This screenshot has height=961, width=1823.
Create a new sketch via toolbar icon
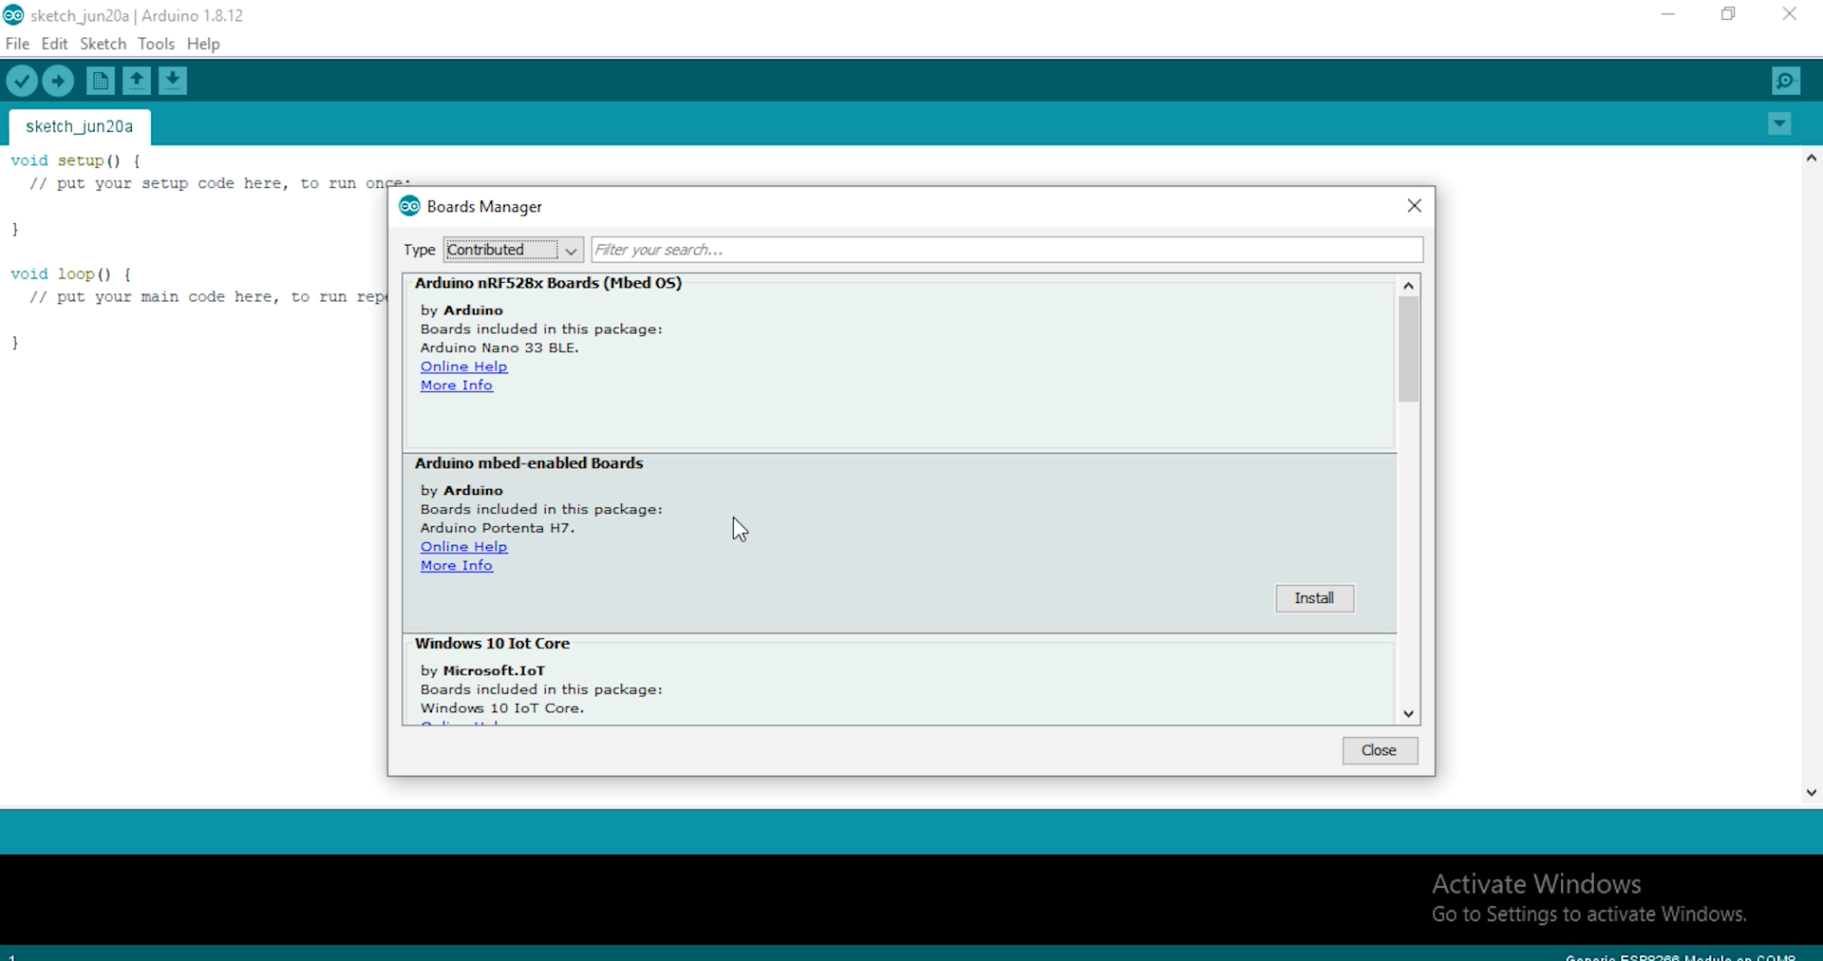click(x=100, y=81)
